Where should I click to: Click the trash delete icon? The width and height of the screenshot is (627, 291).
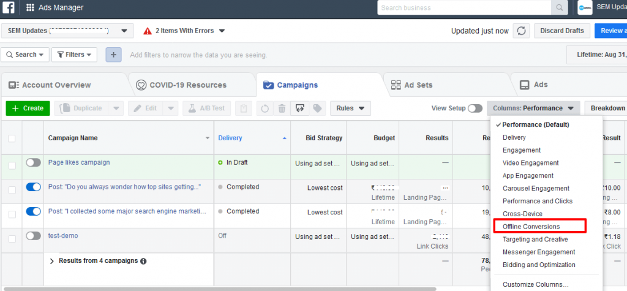click(x=282, y=108)
